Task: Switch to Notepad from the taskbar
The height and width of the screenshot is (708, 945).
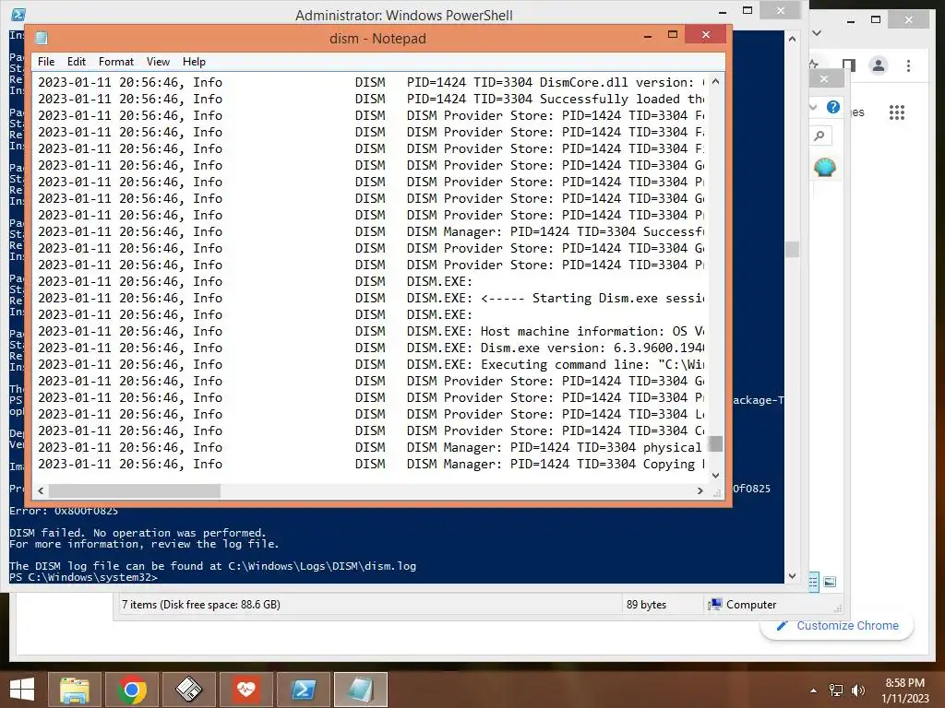Action: click(361, 690)
